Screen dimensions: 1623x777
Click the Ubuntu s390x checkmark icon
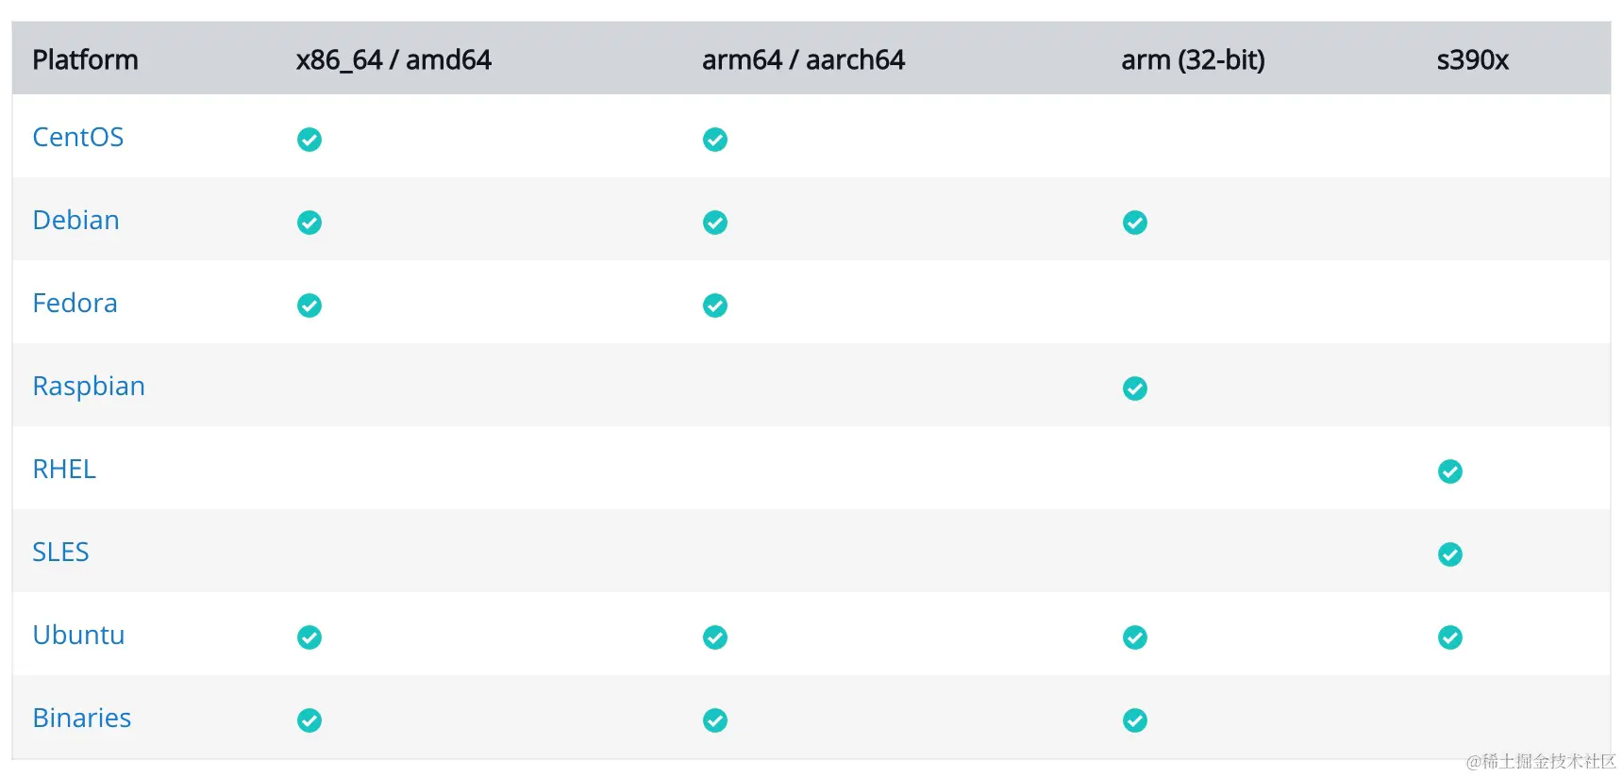coord(1450,637)
